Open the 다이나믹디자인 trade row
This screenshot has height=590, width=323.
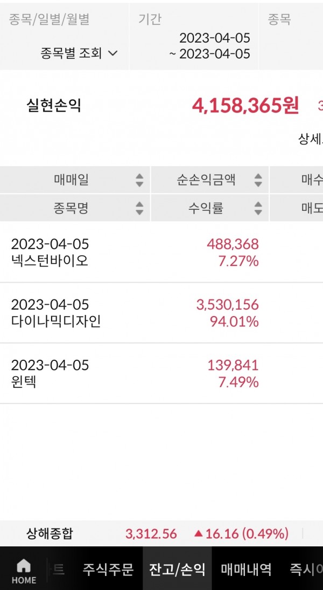(x=135, y=313)
